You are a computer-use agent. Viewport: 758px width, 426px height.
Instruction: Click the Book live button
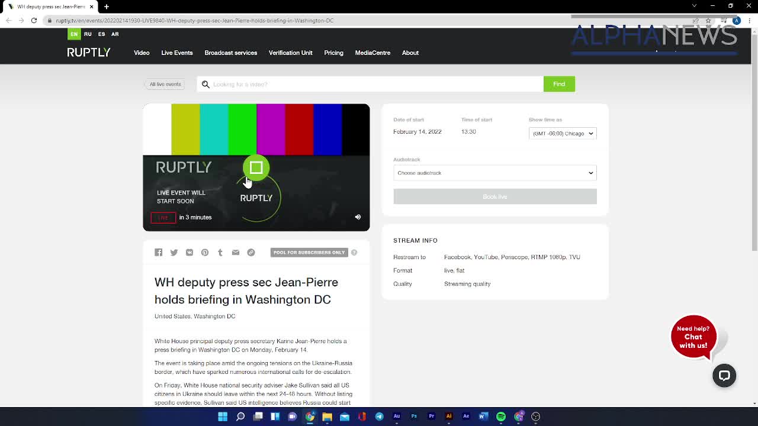tap(495, 196)
